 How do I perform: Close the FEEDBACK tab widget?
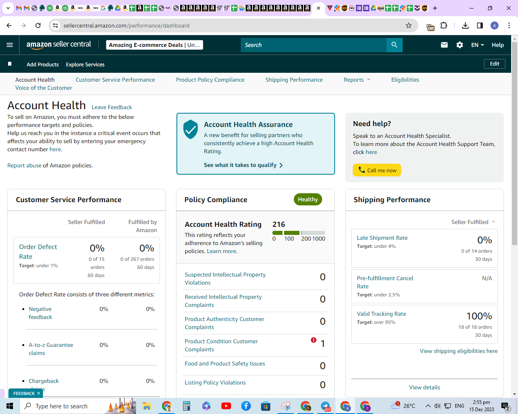(x=38, y=393)
